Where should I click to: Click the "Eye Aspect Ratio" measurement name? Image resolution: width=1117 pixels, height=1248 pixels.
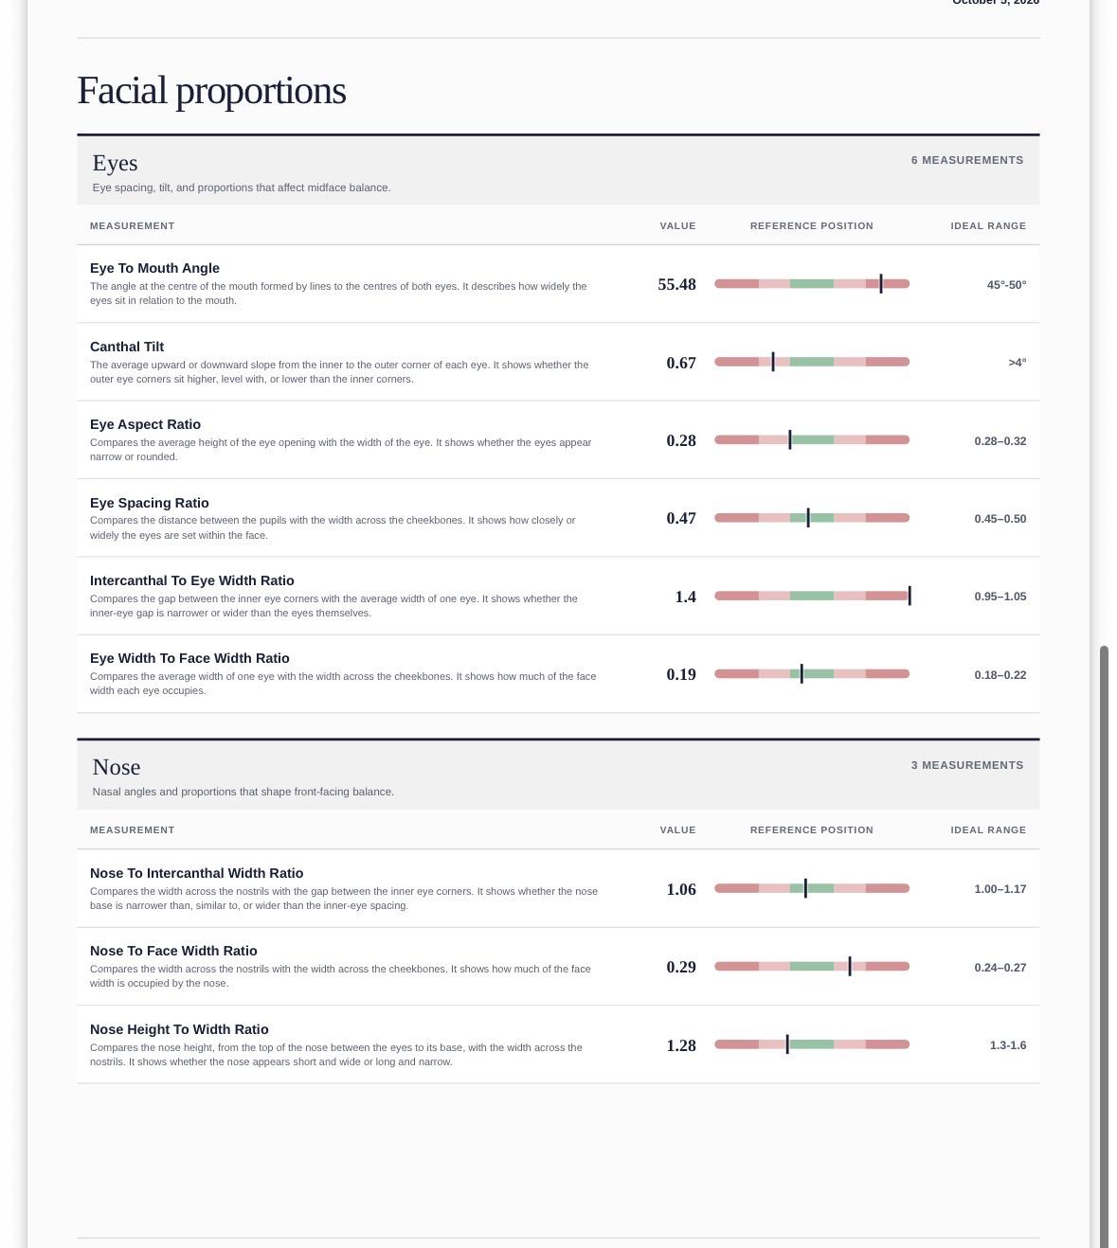pos(145,424)
